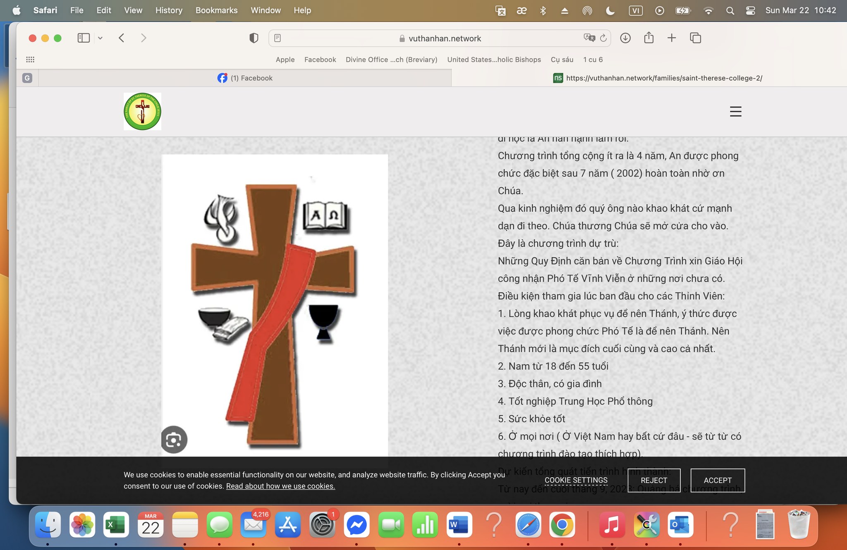Open the Window menu

pyautogui.click(x=266, y=10)
